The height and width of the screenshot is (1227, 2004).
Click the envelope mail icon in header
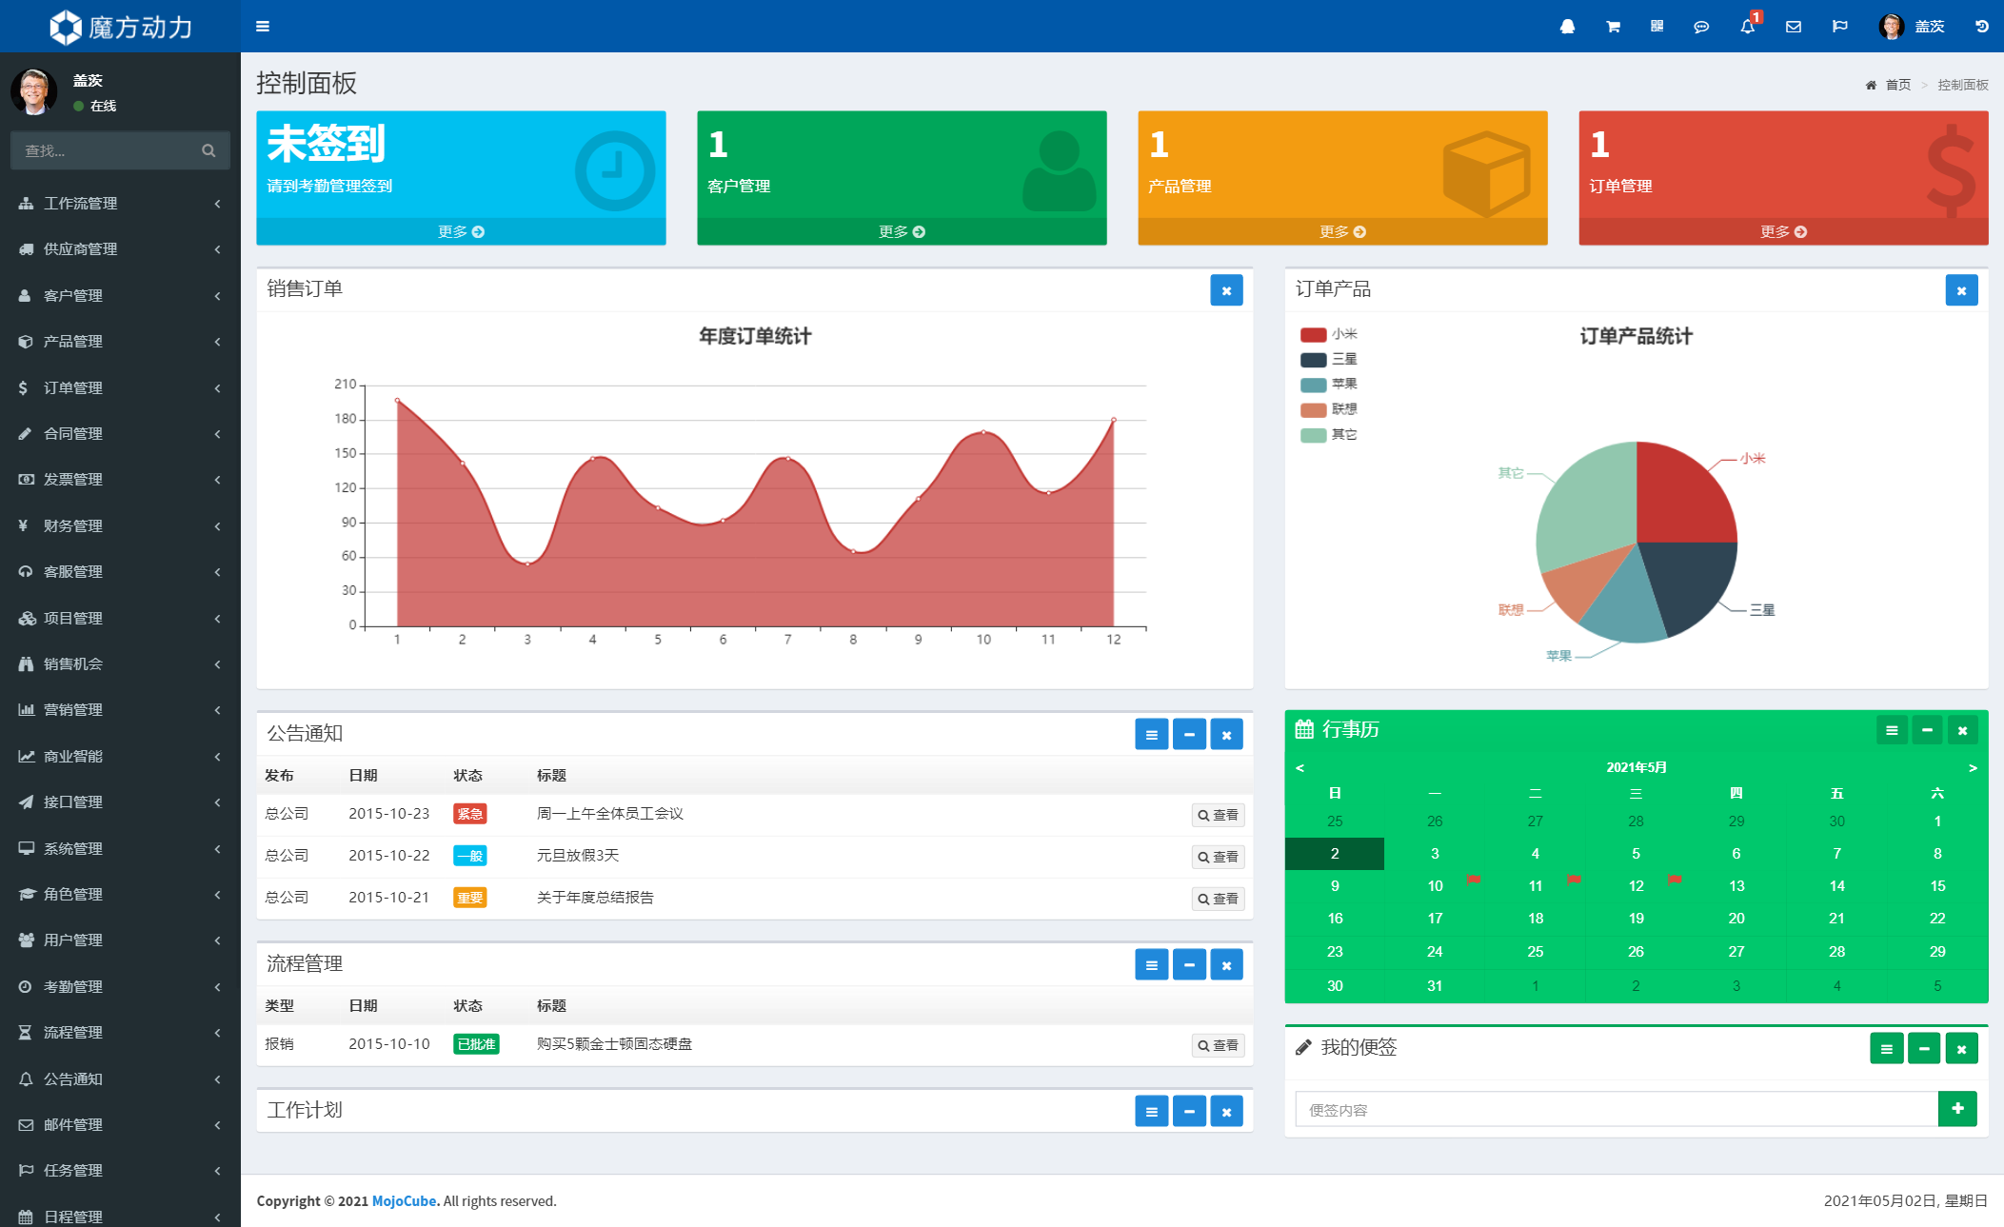[1794, 27]
